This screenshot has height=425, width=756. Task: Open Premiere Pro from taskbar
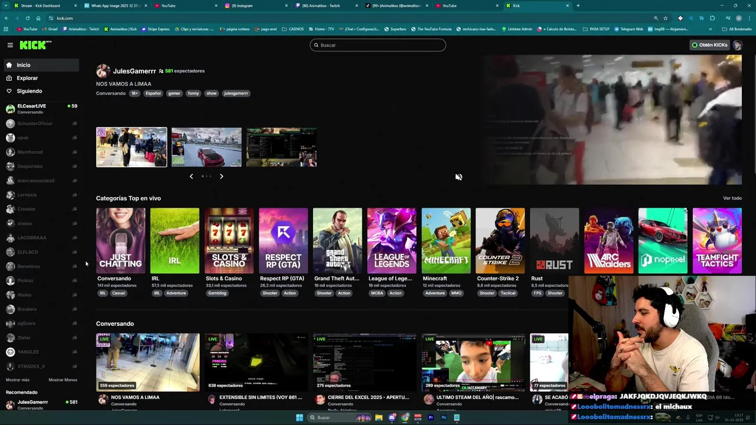click(431, 417)
